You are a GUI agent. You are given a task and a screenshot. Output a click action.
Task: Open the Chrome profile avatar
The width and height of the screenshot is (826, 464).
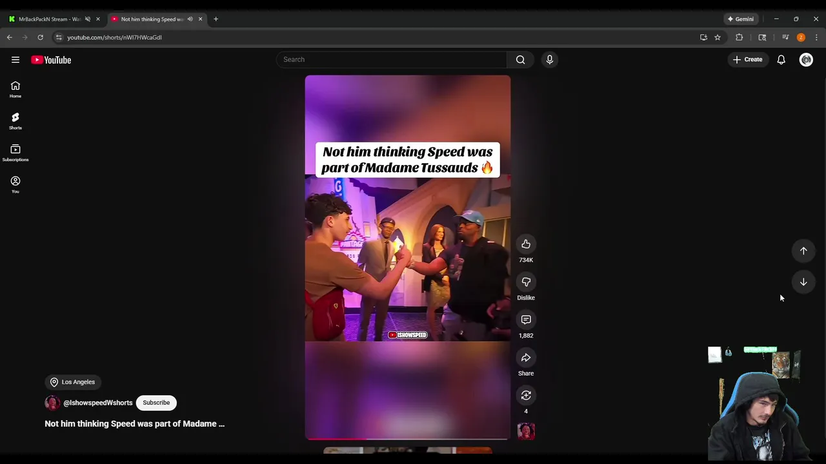801,37
